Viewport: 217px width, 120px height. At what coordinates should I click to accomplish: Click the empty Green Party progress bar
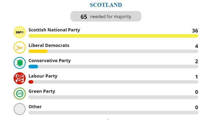(113, 97)
